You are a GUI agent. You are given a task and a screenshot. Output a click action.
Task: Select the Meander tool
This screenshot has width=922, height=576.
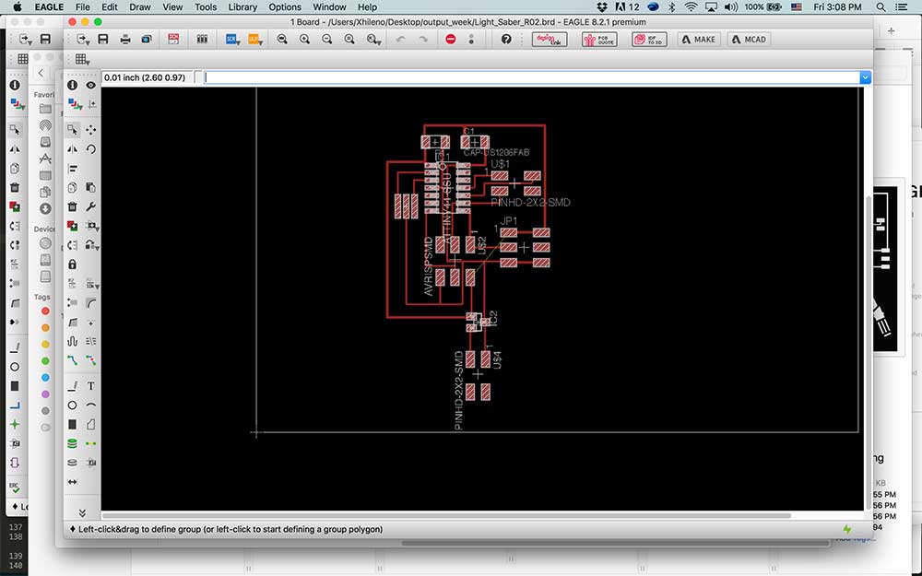pos(72,341)
